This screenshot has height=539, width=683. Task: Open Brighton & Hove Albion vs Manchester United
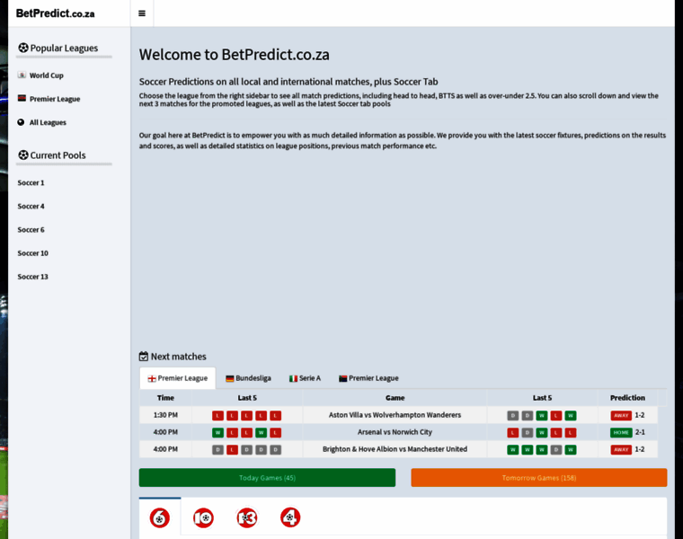pos(395,449)
